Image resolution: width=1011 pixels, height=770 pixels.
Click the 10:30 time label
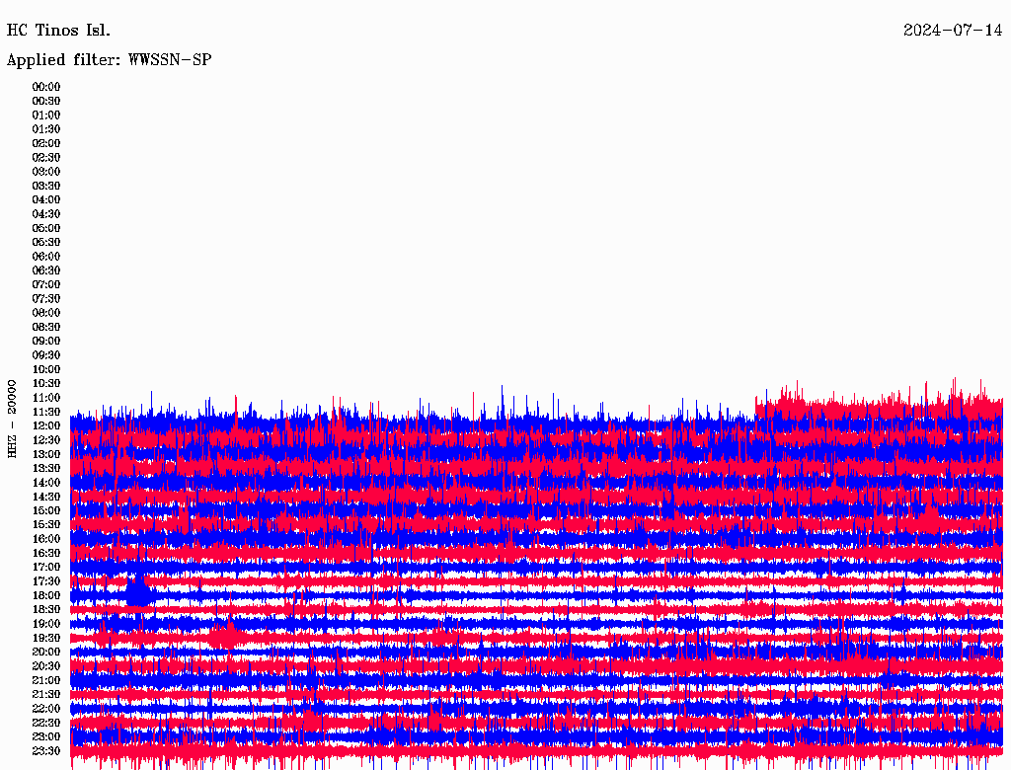click(x=46, y=384)
